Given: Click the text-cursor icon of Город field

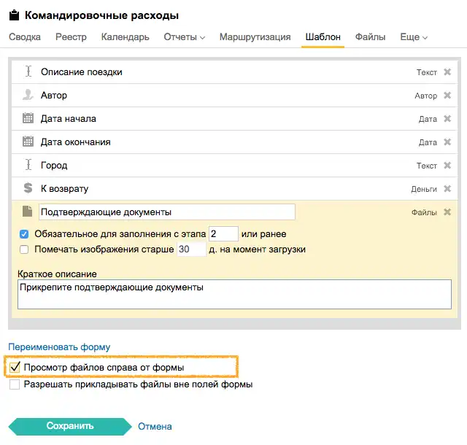Looking at the screenshot, I should [28, 164].
